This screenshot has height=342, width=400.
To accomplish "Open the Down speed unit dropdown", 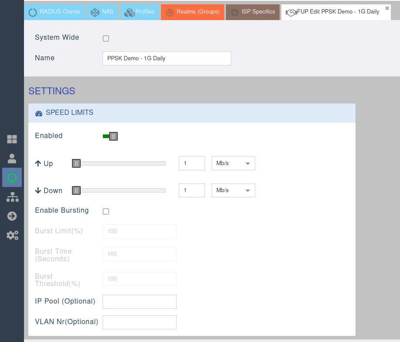I will pos(233,190).
